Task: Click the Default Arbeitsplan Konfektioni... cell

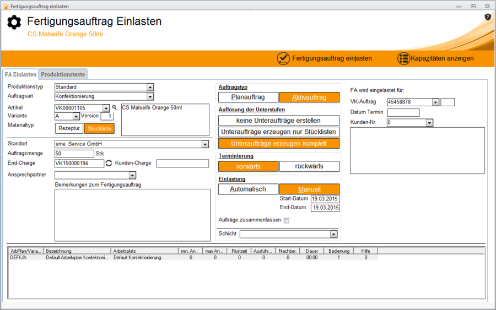Action: 77,258
